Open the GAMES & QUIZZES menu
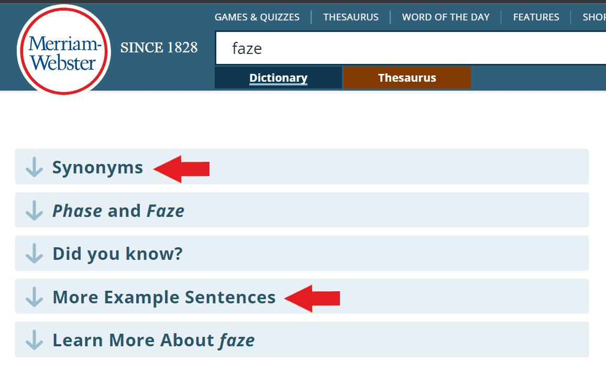 (257, 17)
